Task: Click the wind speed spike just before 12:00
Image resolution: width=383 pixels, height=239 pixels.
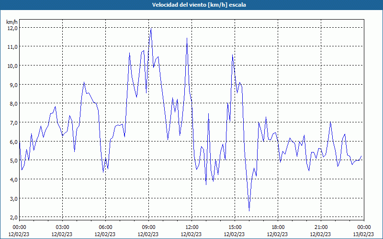Action: [x=187, y=38]
